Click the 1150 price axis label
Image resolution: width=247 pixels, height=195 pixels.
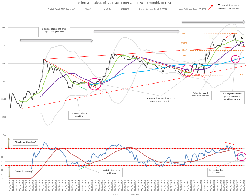coord(4,99)
